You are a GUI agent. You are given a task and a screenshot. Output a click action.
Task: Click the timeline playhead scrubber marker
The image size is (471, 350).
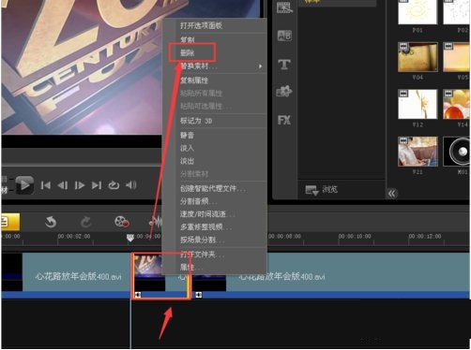tap(130, 238)
